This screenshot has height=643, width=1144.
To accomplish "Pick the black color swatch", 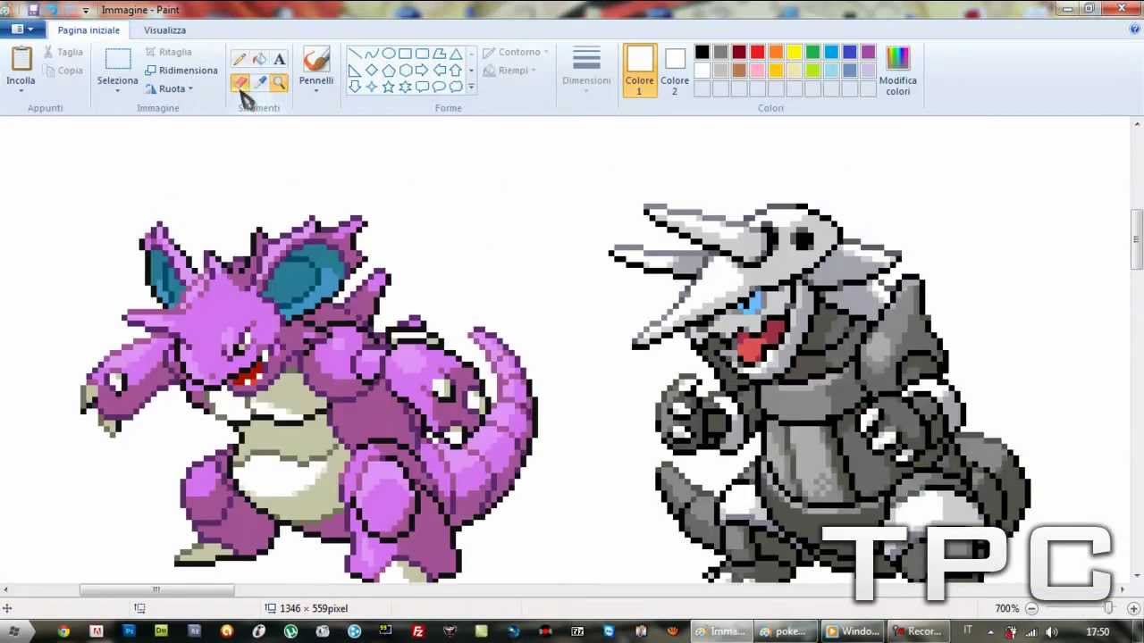I will coord(702,52).
